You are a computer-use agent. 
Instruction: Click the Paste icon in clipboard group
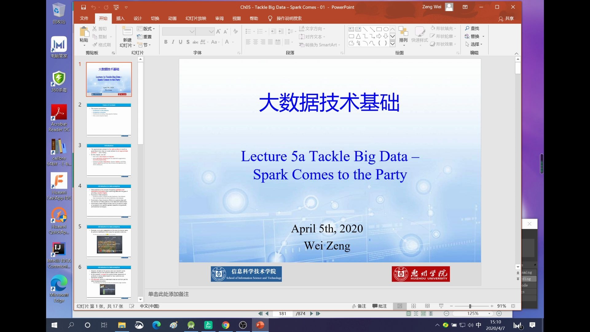(84, 32)
